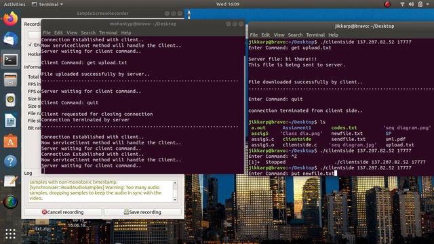Click 'a.out' in the ls listing
Screen dimensions: 434x244
coord(258,128)
